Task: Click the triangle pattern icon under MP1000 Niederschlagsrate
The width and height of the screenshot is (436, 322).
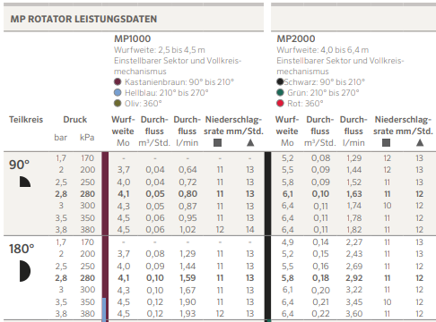Action: [250, 143]
